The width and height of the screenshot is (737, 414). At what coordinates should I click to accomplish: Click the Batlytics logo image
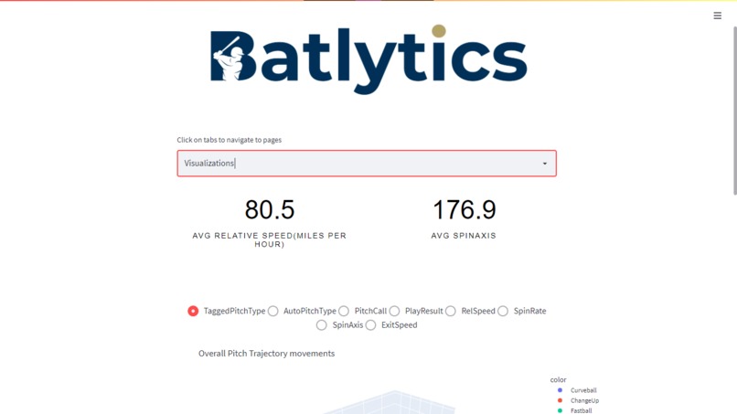[x=368, y=59]
